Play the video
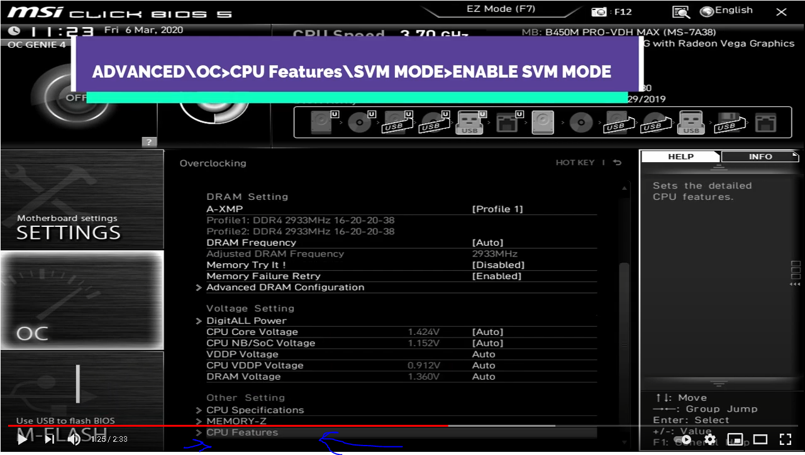The width and height of the screenshot is (805, 455). click(x=23, y=439)
